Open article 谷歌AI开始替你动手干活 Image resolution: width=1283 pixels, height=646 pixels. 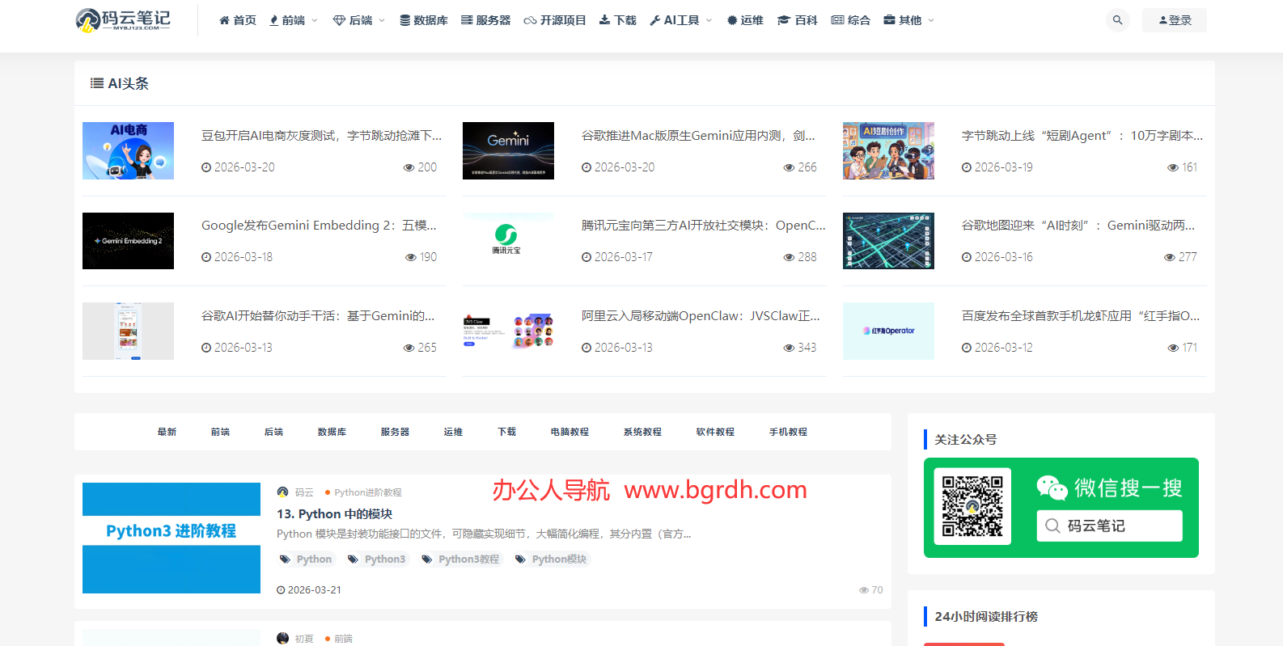point(318,316)
